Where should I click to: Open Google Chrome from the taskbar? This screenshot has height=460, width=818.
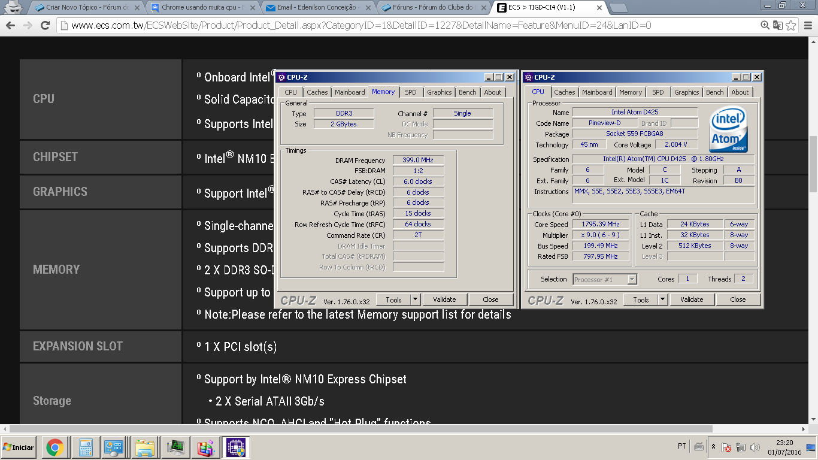click(55, 447)
